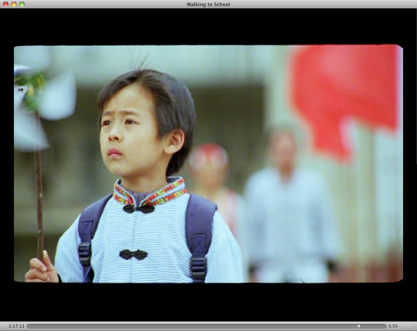Seek to the start of the timeline
Screen dimensions: 417x331
pos(29,326)
